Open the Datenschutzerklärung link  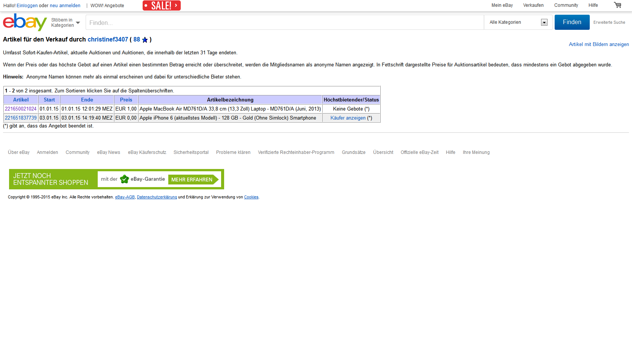[157, 197]
